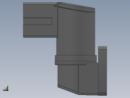This screenshot has width=130, height=98.
Task: Click the green Y axis arrow of triad
Action: pyautogui.click(x=7, y=88)
